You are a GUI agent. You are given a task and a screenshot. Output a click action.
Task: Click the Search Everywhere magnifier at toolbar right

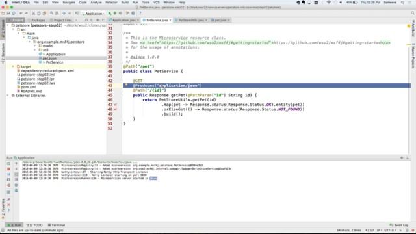[x=413, y=13]
